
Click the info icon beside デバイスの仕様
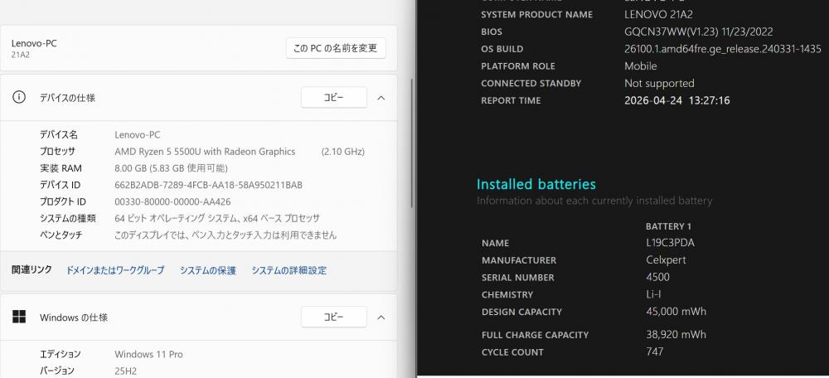coord(19,98)
